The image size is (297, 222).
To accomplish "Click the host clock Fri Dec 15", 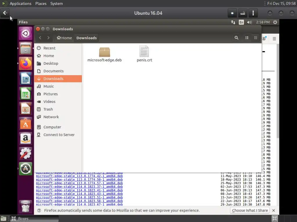I will coord(281,3).
